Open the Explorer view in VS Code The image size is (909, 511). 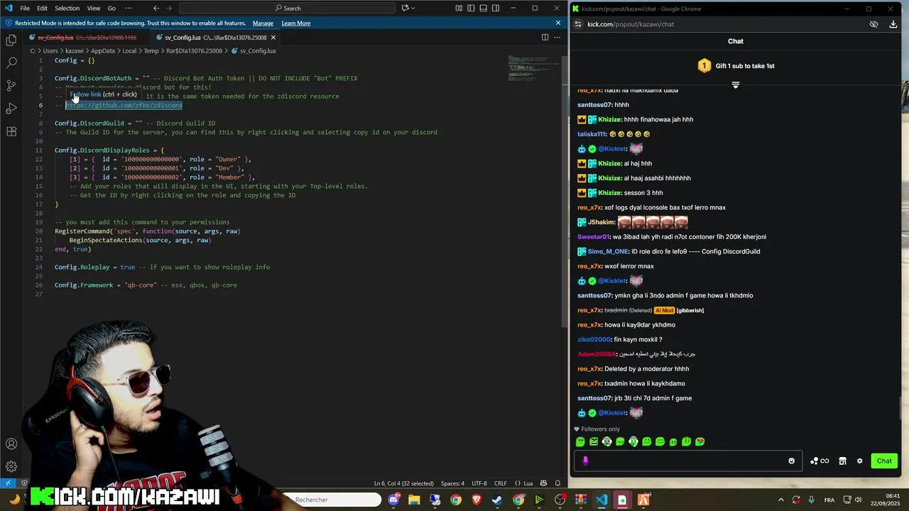click(11, 40)
